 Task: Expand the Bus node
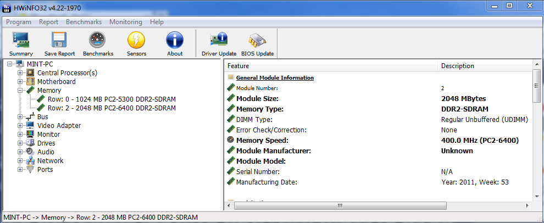pos(20,117)
